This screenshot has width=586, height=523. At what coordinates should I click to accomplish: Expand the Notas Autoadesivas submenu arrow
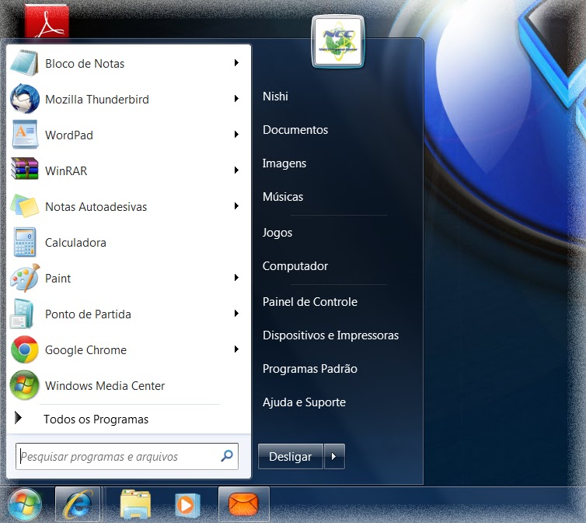236,206
